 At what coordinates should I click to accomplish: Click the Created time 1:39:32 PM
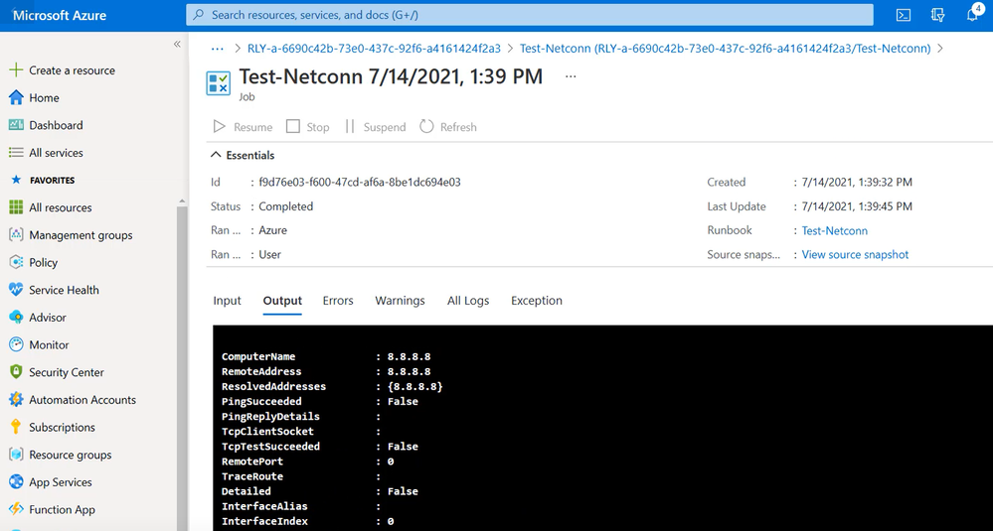pos(857,182)
